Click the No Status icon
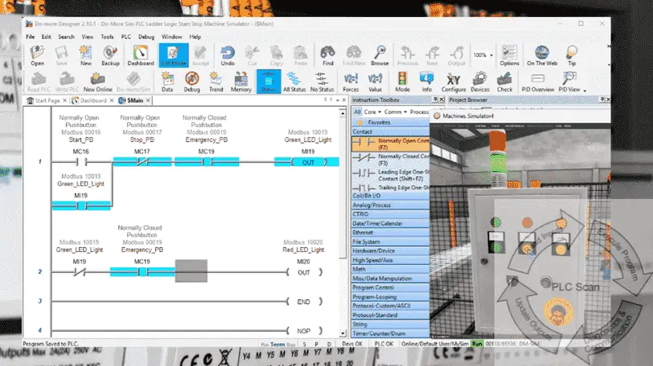Image resolution: width=653 pixels, height=366 pixels. [322, 82]
